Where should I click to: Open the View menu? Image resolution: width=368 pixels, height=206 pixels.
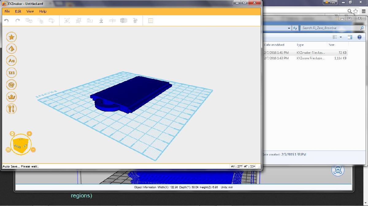(30, 11)
